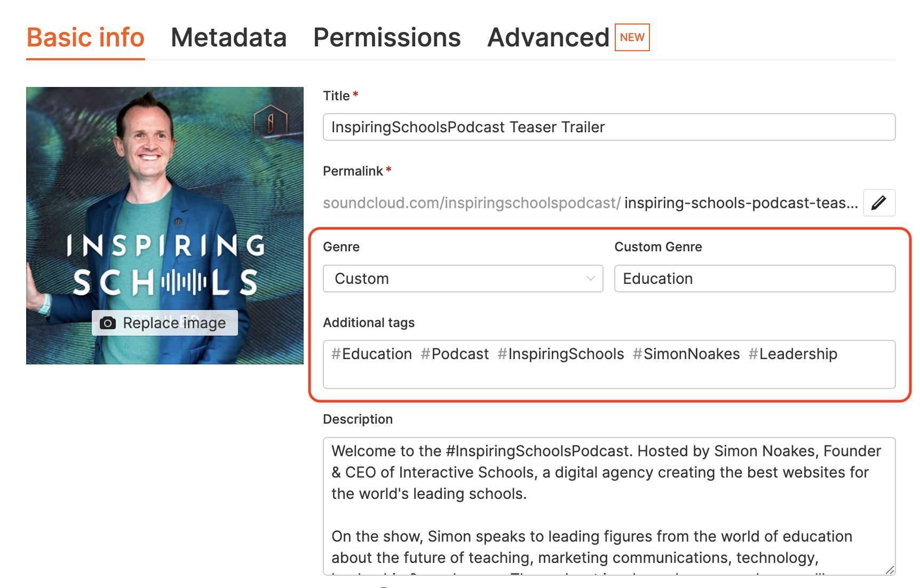Select the Basic info tab
The image size is (920, 588).
85,37
